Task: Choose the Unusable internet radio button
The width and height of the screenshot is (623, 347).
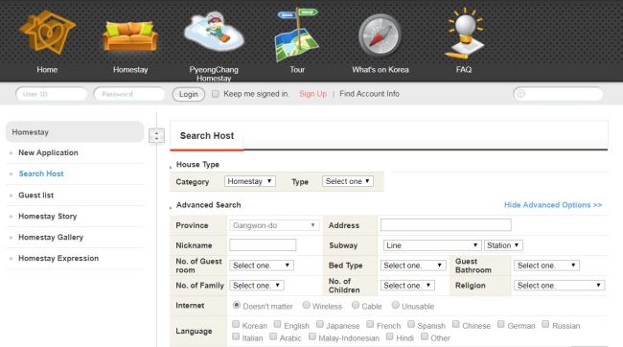Action: point(395,305)
